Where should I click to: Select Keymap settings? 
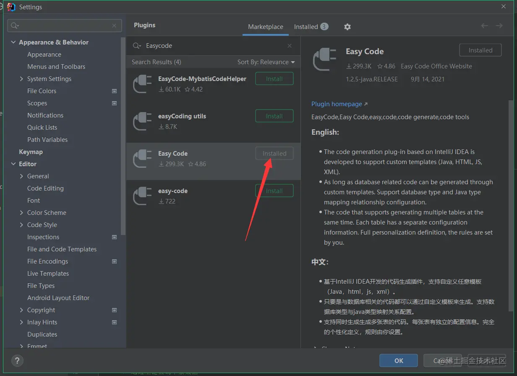(x=31, y=152)
